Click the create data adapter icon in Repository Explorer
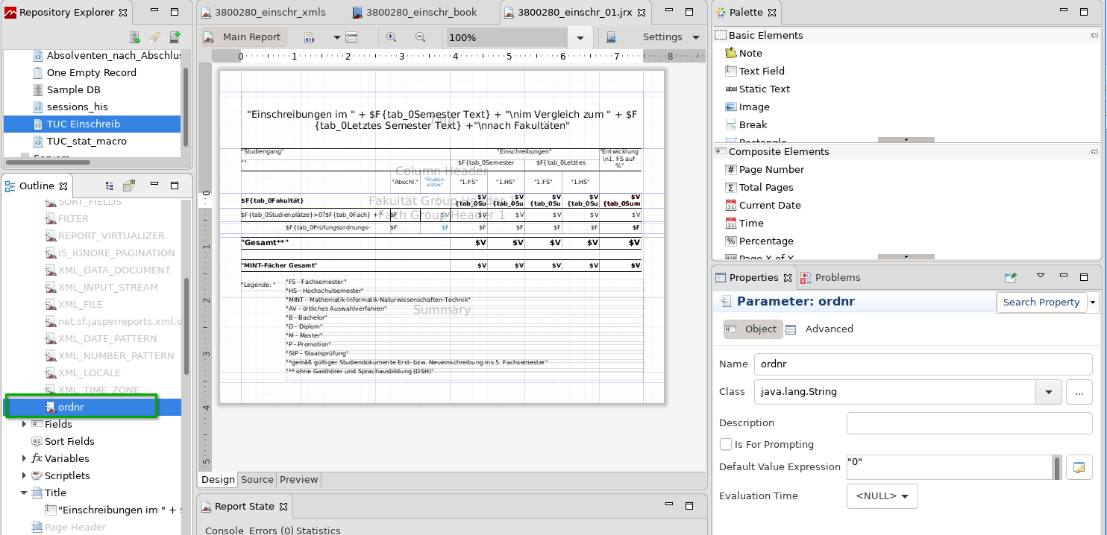 (135, 37)
